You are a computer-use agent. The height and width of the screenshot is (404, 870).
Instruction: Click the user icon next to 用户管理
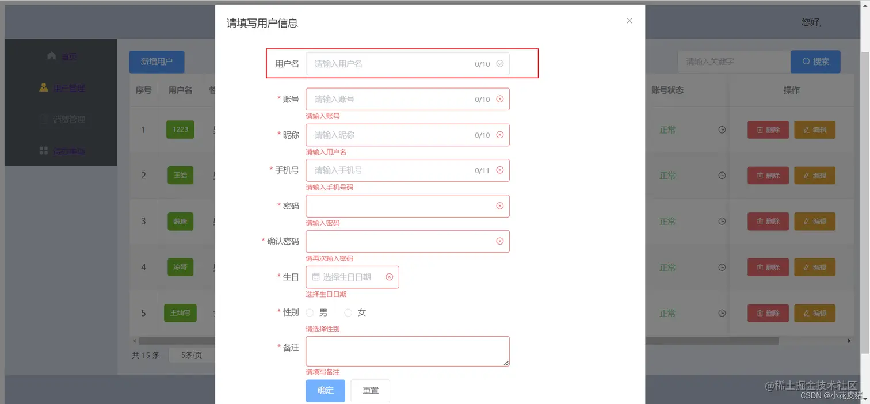43,88
